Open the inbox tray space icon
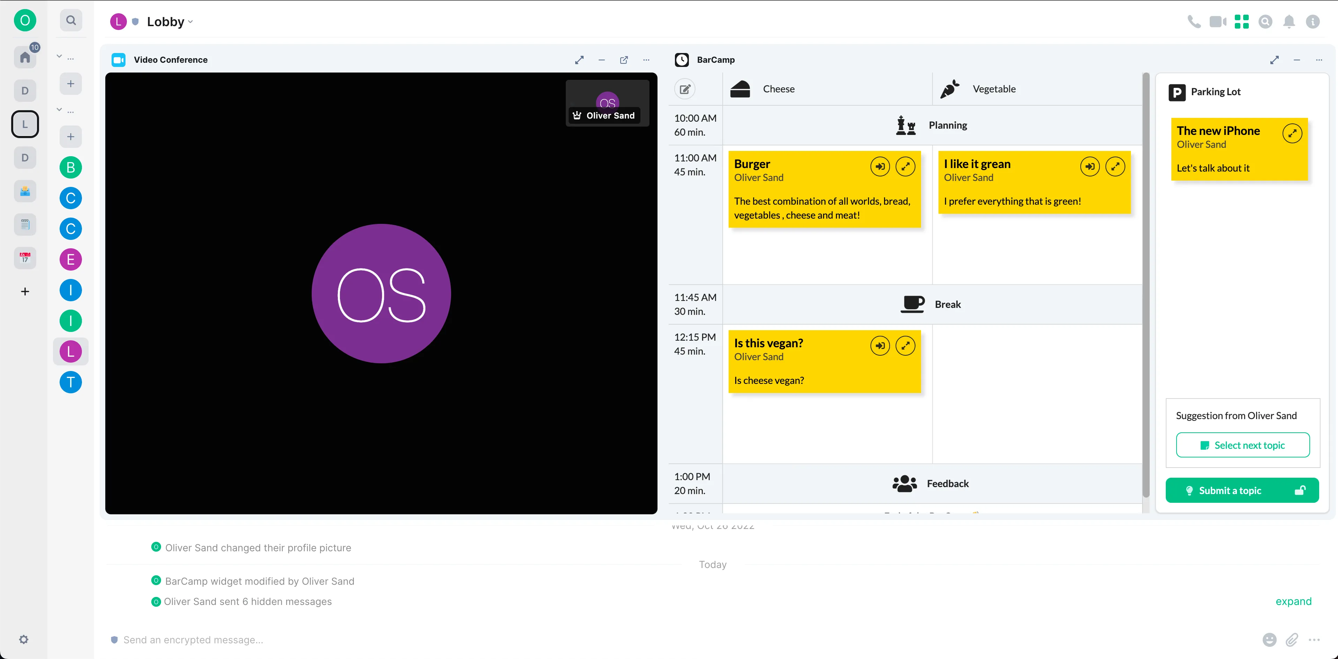 [x=25, y=191]
